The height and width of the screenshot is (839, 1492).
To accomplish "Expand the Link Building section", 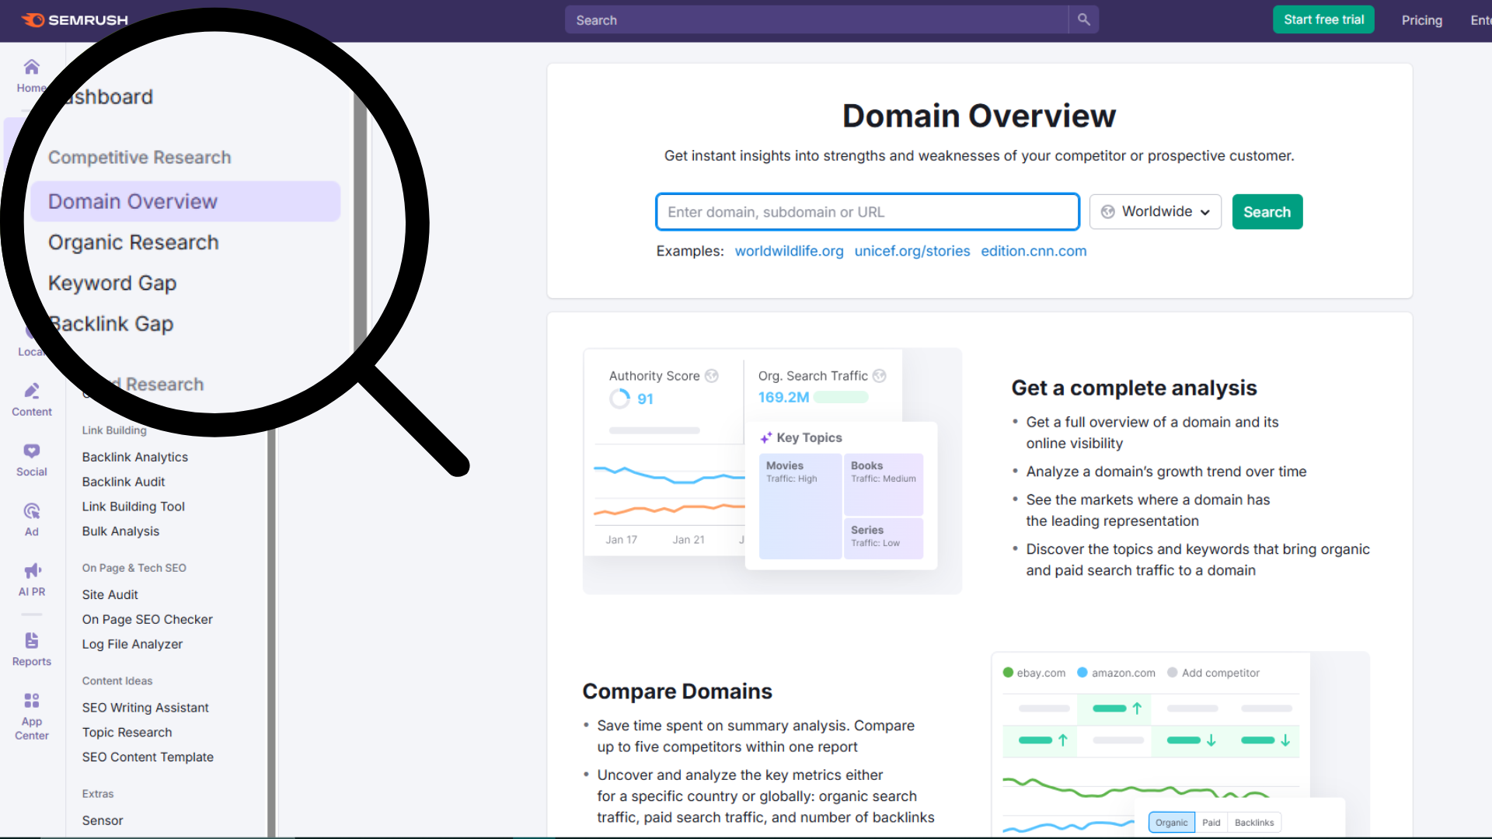I will pyautogui.click(x=114, y=430).
